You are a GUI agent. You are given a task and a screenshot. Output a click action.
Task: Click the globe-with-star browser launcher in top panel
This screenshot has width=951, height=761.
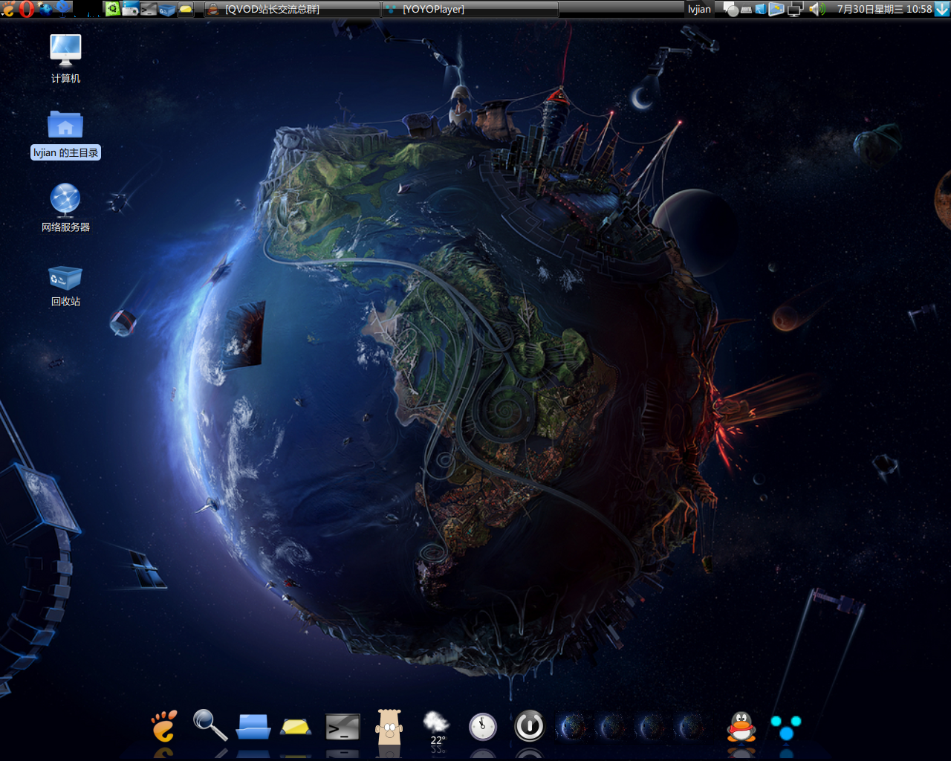pos(45,10)
